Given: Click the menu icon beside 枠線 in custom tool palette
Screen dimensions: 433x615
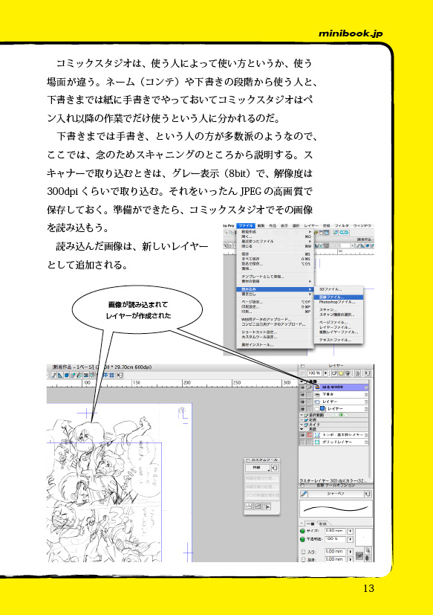Looking at the screenshot, I should (x=275, y=468).
